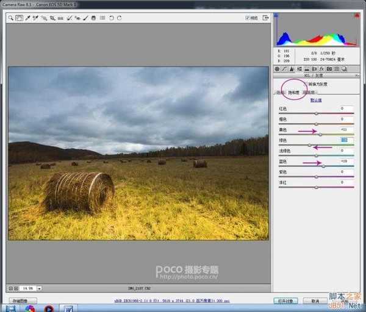Enable Convert to Grayscale checkbox
The image size is (366, 312).
tap(305, 84)
